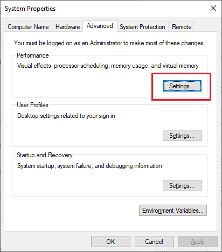Close the System Properties dialog

pyautogui.click(x=213, y=8)
